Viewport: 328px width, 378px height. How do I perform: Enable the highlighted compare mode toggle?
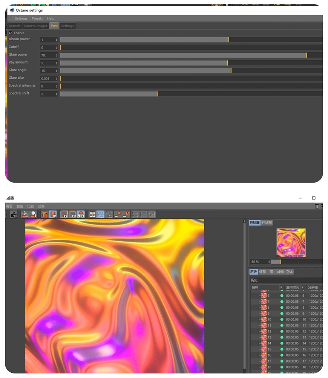tap(100, 214)
